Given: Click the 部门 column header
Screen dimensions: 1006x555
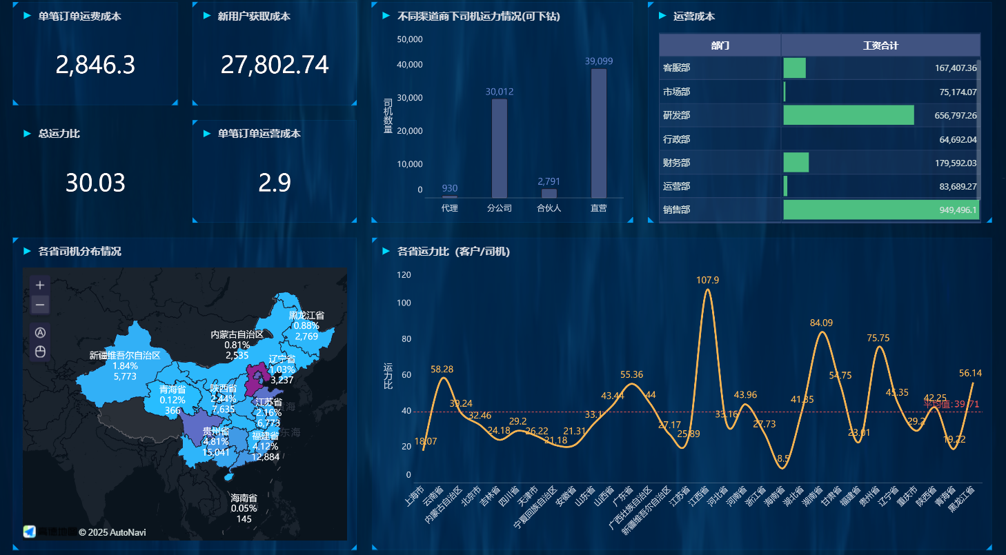Looking at the screenshot, I should [x=720, y=46].
